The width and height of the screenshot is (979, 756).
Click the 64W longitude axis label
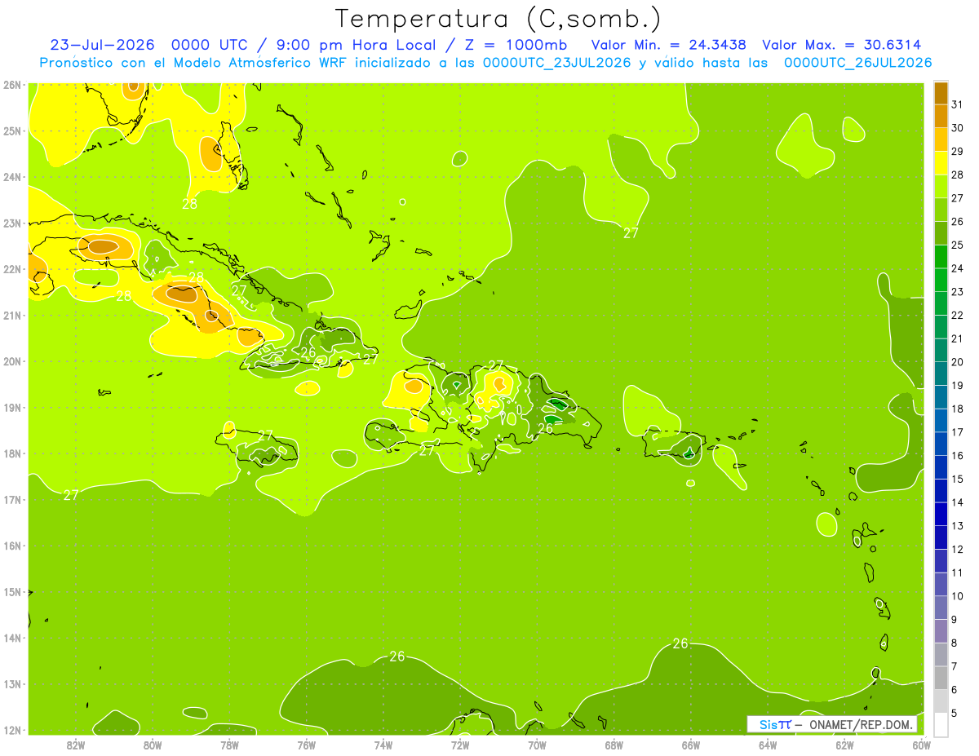tap(768, 745)
